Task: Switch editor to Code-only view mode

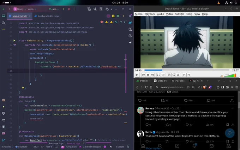Action: [108, 16]
